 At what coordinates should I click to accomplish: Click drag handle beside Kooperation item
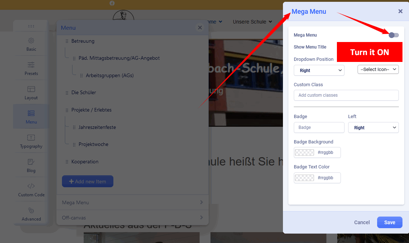click(67, 162)
